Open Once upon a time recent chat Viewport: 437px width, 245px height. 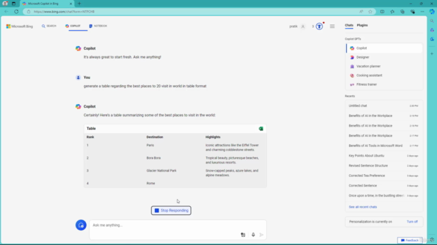(x=384, y=195)
